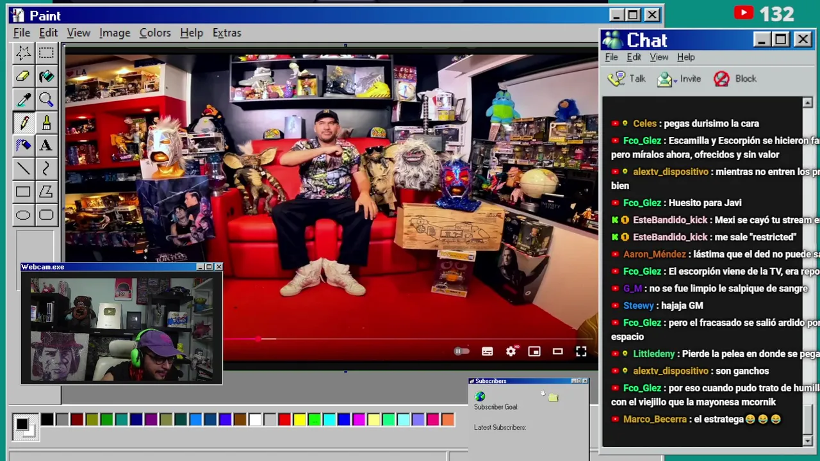Click username Celes in chat

[644, 124]
